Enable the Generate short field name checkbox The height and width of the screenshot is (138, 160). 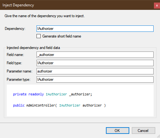pyautogui.click(x=38, y=36)
